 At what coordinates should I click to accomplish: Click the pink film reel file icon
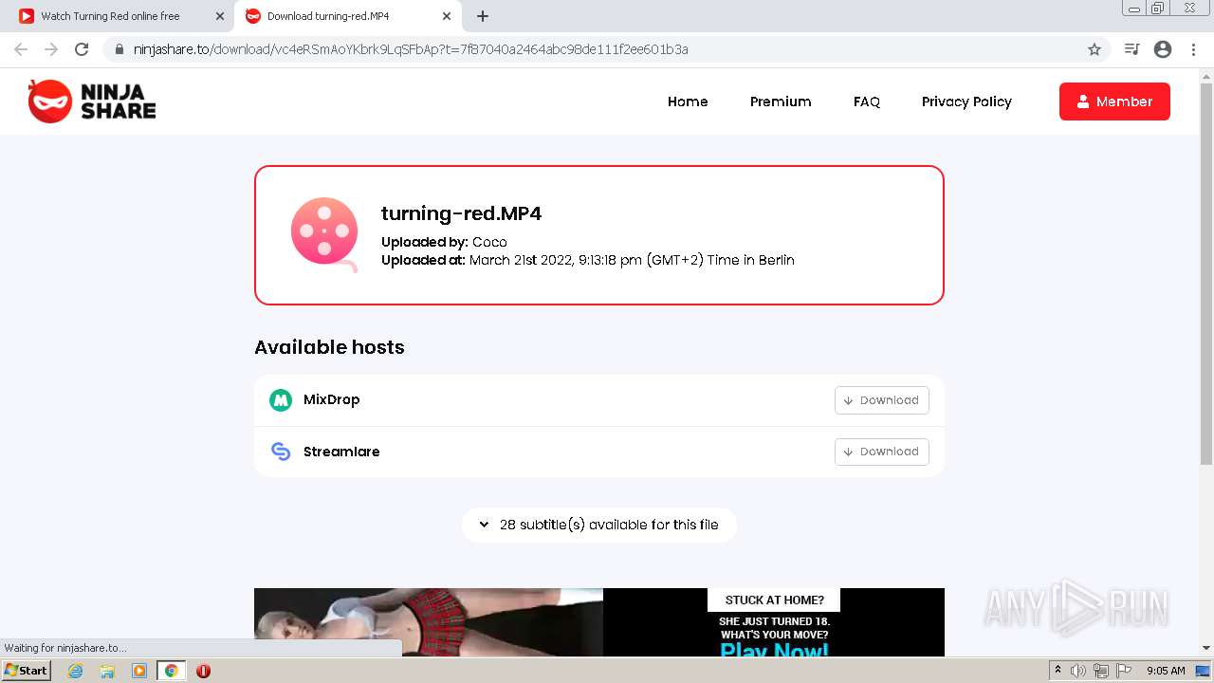coord(324,232)
